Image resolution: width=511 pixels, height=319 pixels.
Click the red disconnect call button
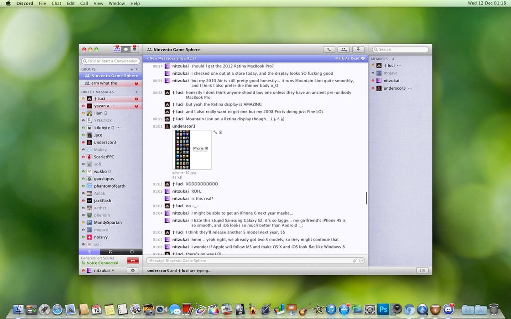(x=133, y=261)
